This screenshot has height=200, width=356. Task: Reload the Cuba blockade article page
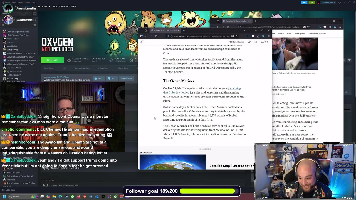click(156, 36)
